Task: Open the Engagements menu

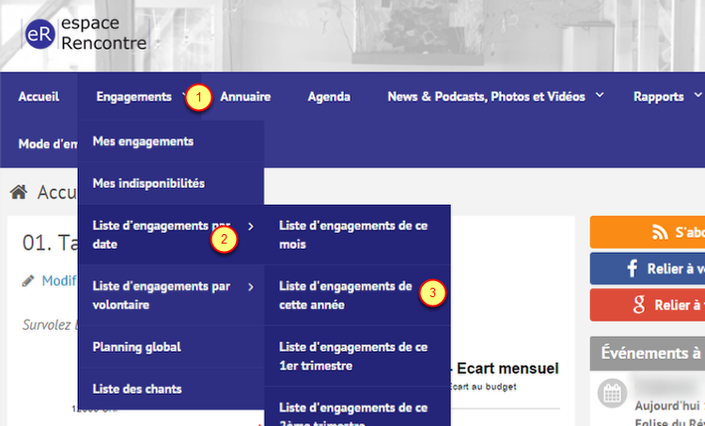Action: [x=134, y=97]
